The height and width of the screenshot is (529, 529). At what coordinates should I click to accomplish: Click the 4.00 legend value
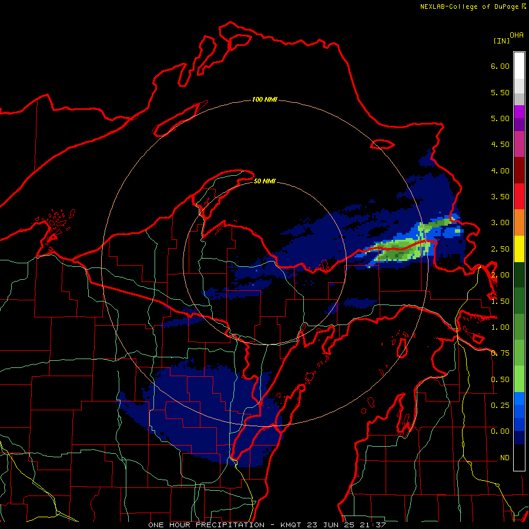pyautogui.click(x=500, y=170)
